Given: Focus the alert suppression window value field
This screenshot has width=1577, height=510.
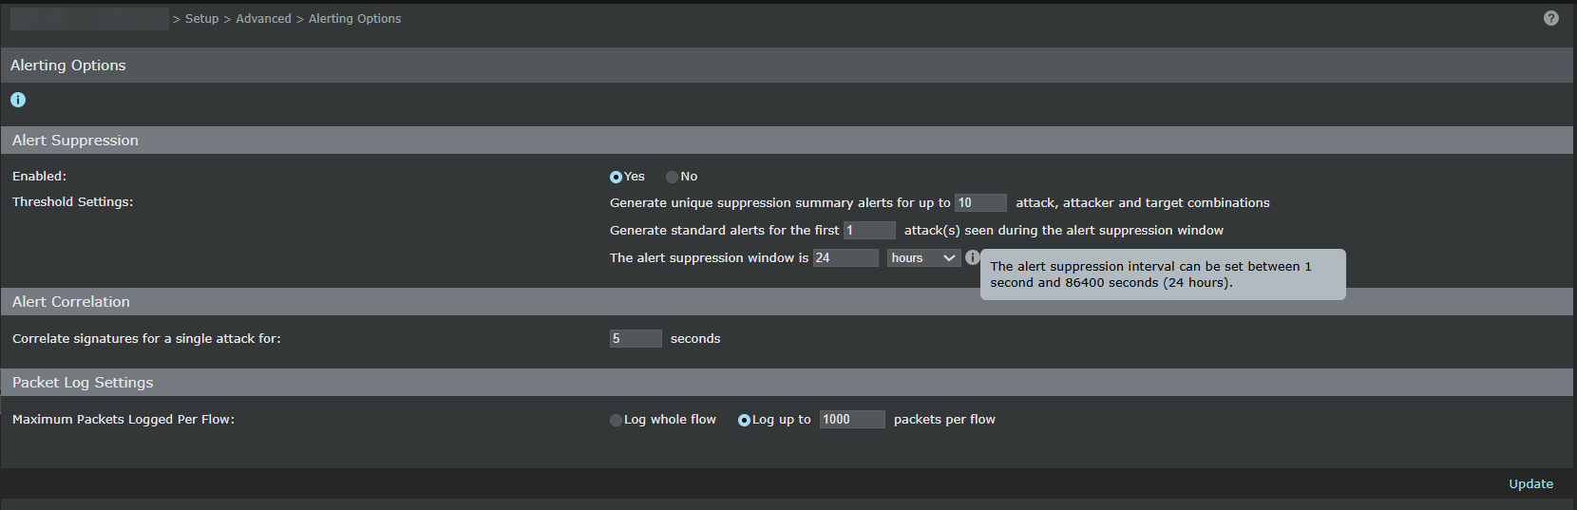Looking at the screenshot, I should pos(845,257).
